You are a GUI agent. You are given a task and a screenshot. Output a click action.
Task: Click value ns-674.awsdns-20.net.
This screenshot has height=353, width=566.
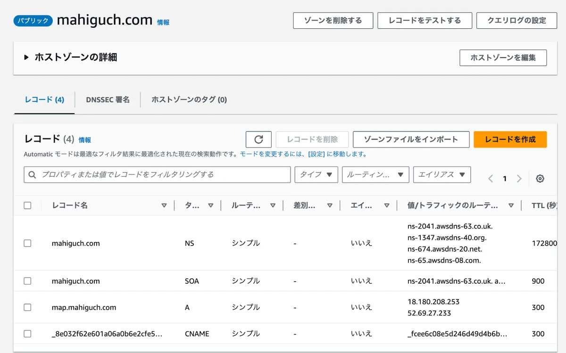(445, 248)
